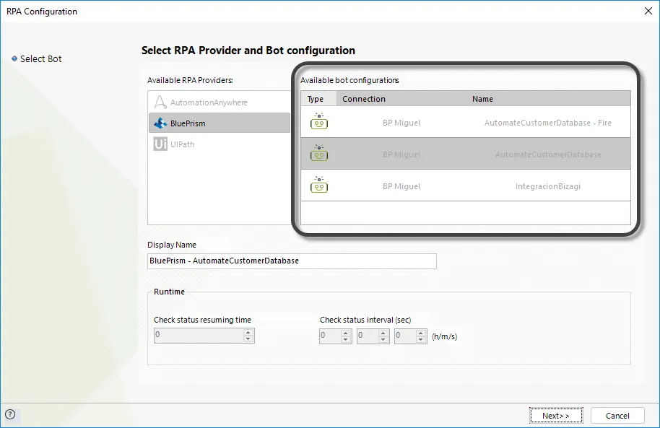
Task: Sort by the Connection column header
Action: coord(401,98)
